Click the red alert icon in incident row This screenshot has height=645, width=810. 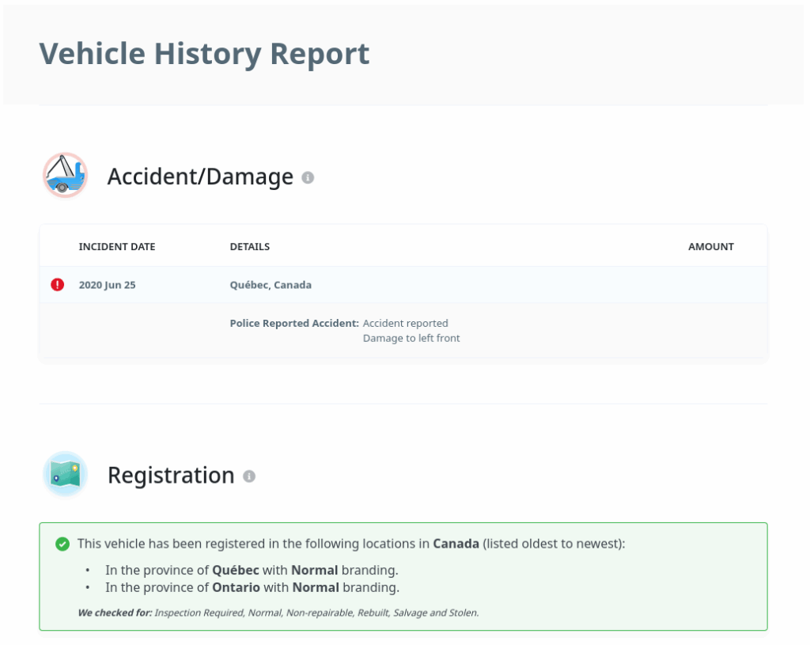(58, 285)
